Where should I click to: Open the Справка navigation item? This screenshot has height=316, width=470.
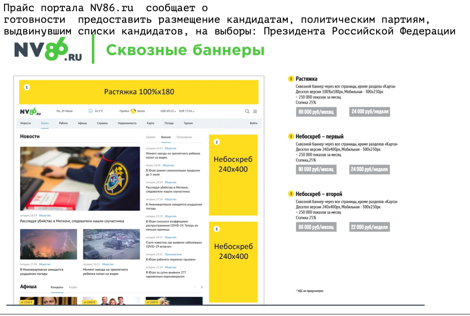click(x=102, y=123)
